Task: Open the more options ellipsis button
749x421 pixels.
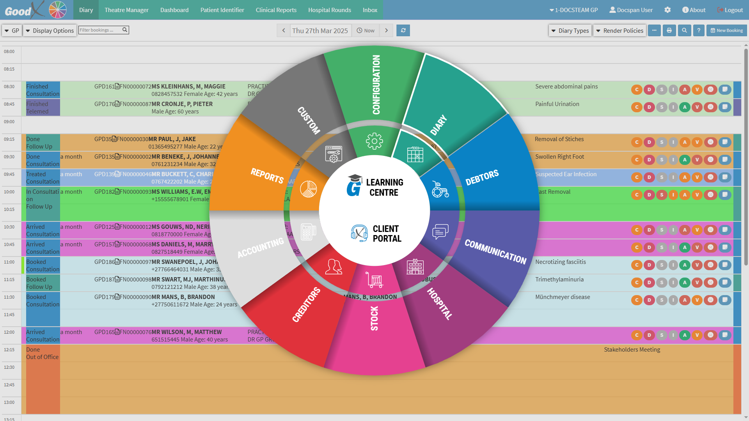Action: coord(654,30)
